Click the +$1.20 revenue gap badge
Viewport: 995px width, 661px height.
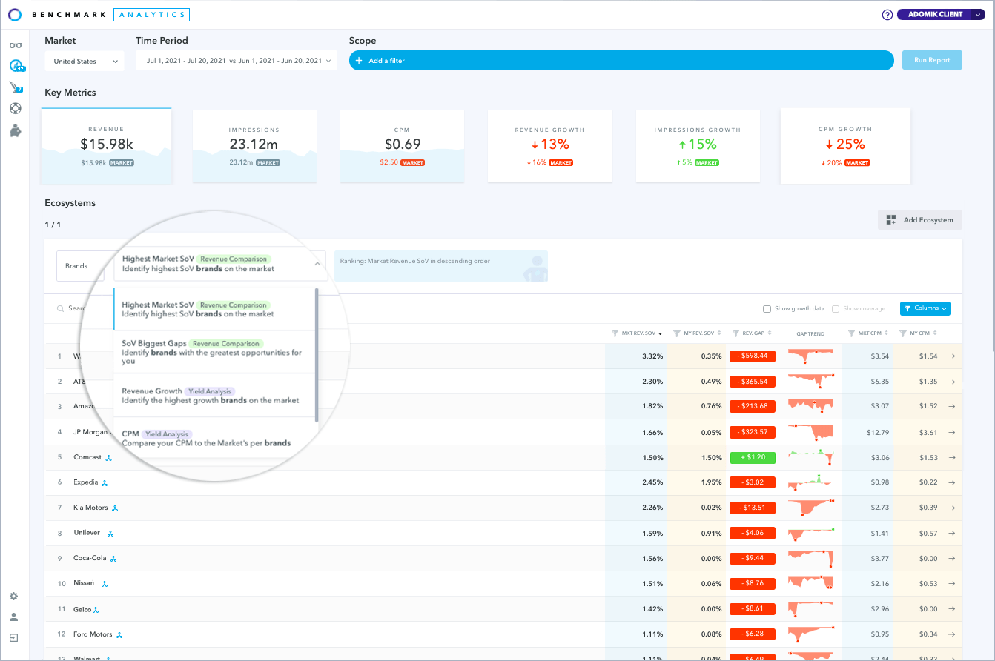[x=753, y=457]
